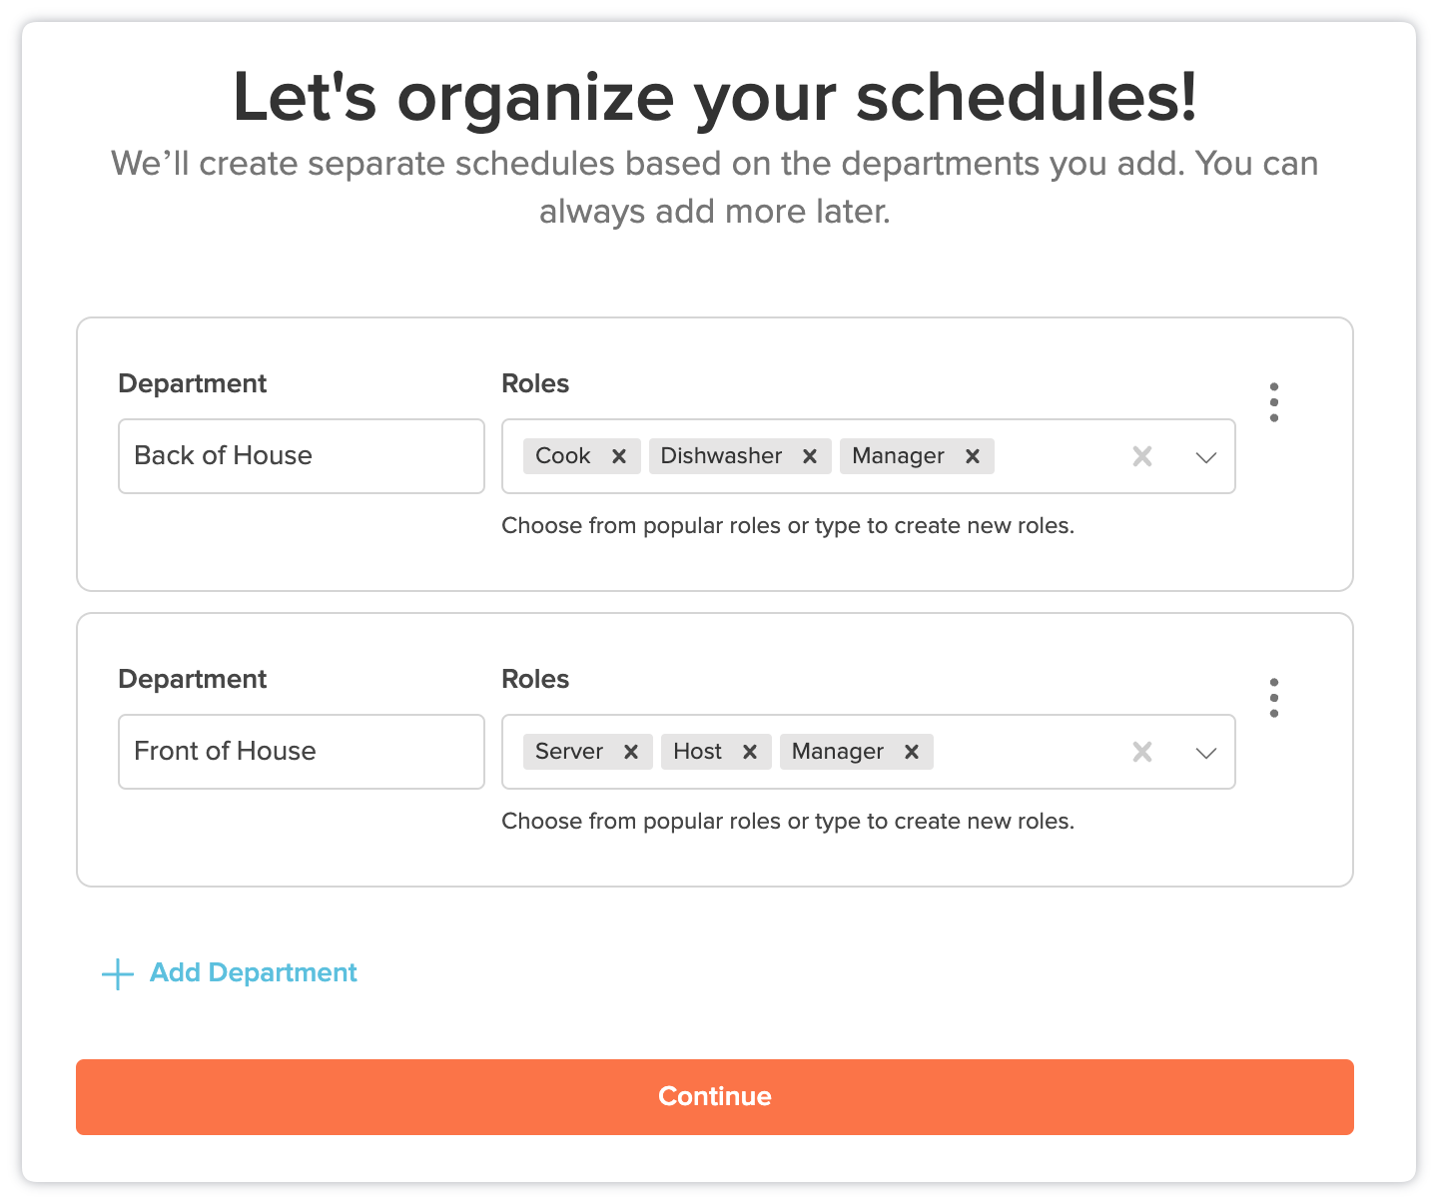Viewport: 1438px width, 1204px height.
Task: Clear all Back of House roles
Action: (x=1142, y=456)
